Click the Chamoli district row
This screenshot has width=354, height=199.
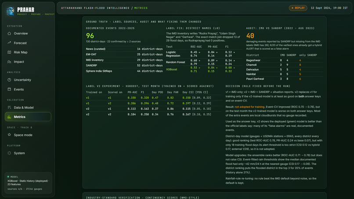point(285,65)
